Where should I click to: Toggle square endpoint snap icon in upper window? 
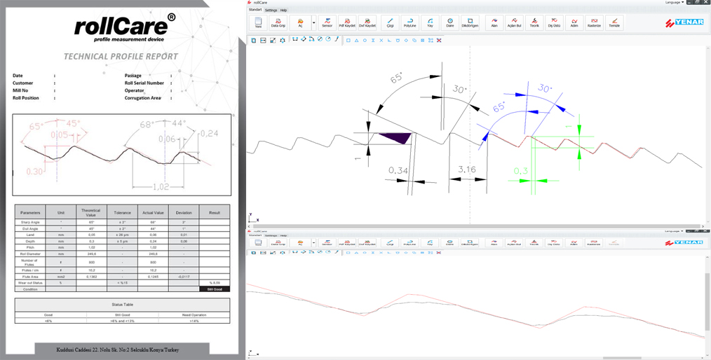click(x=348, y=41)
